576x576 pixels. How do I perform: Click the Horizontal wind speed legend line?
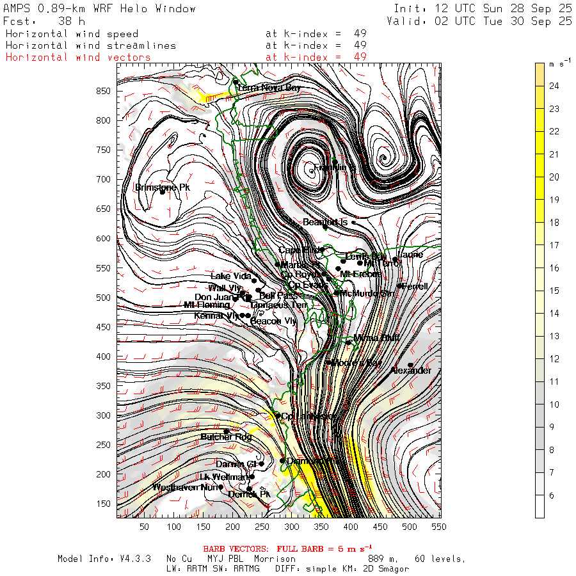[x=72, y=34]
